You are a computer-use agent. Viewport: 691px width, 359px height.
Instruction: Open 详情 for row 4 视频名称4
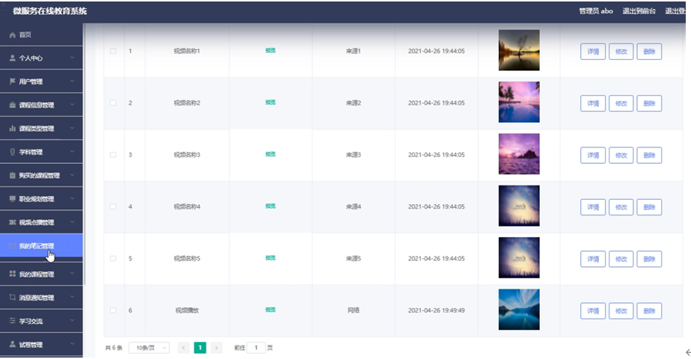[593, 207]
